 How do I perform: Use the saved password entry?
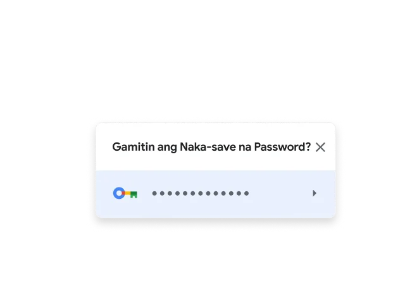click(216, 194)
